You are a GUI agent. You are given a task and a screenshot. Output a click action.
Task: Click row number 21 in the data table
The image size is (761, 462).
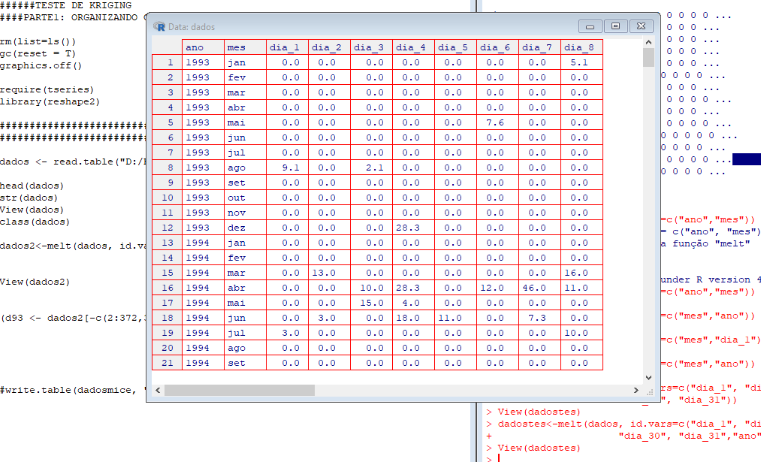tap(167, 363)
